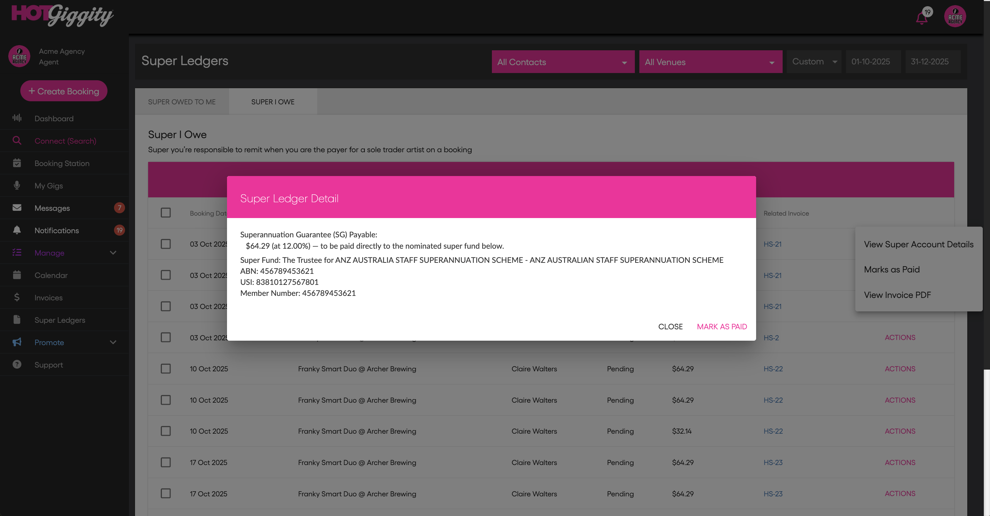Toggle the select-all checkbox in table header
990x516 pixels.
[166, 213]
